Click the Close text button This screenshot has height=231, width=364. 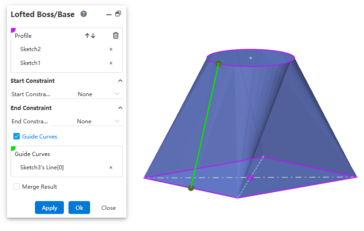(108, 208)
